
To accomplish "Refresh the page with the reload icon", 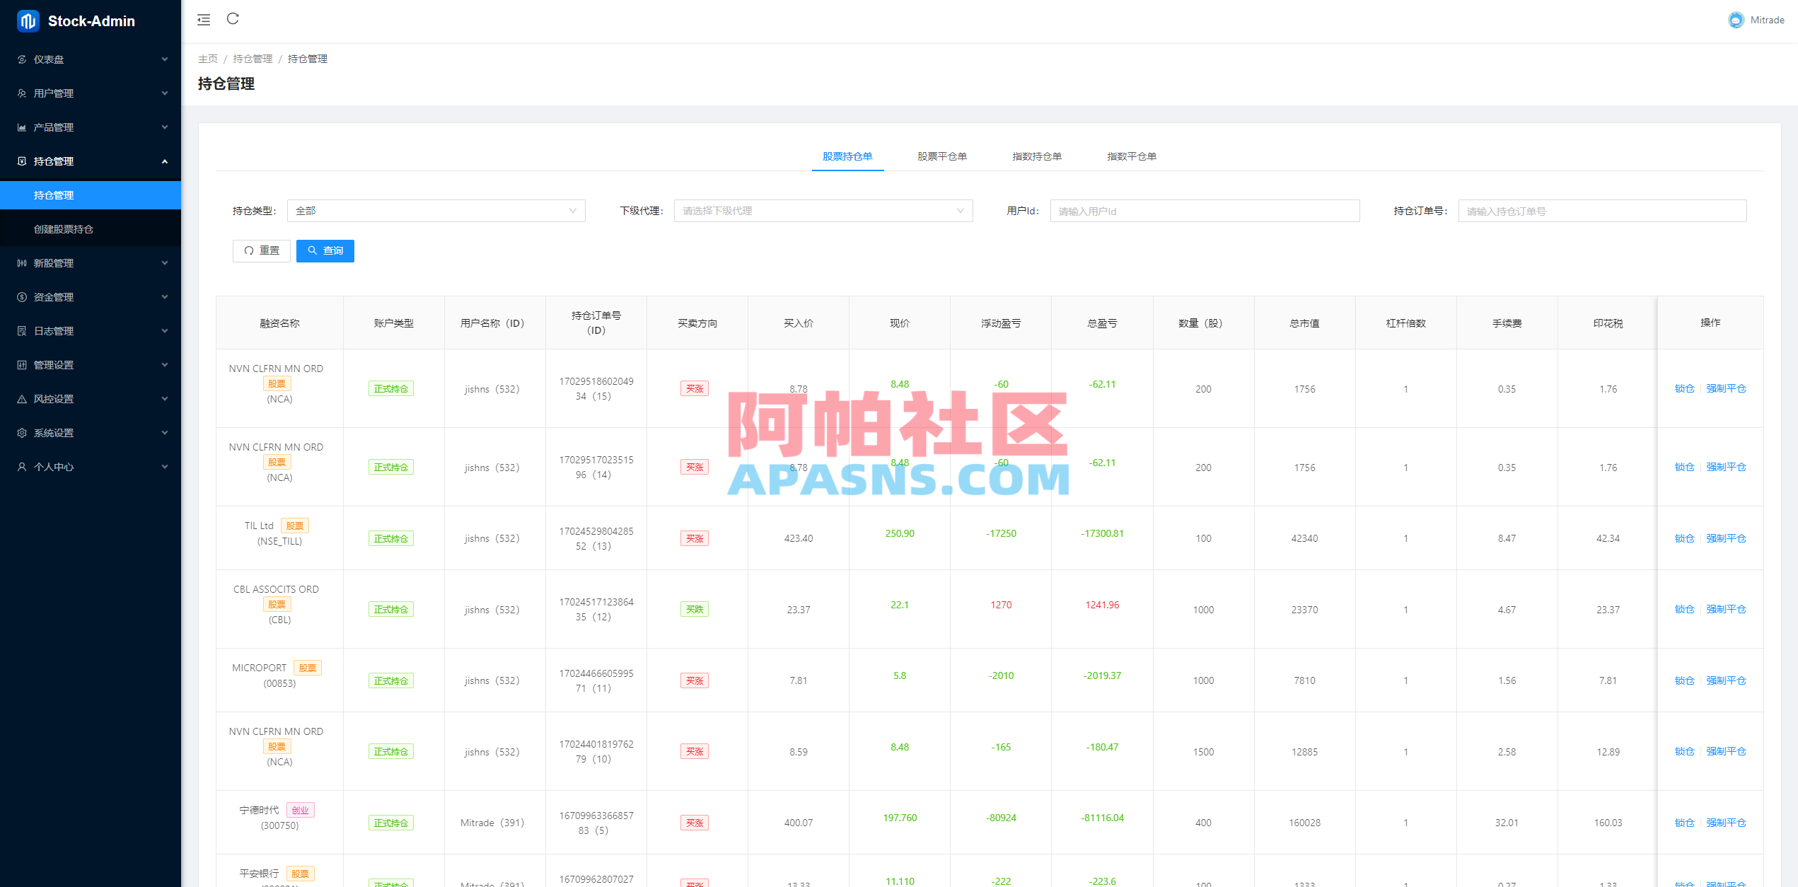I will [233, 19].
